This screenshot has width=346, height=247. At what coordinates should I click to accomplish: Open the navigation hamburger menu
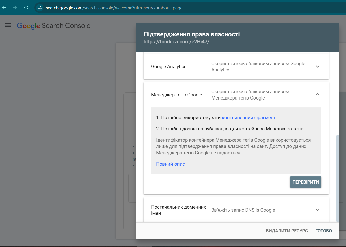pyautogui.click(x=8, y=25)
